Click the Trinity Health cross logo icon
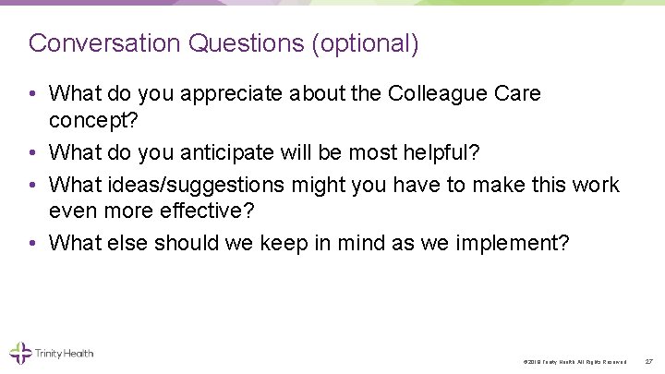665x374 pixels. 19,352
